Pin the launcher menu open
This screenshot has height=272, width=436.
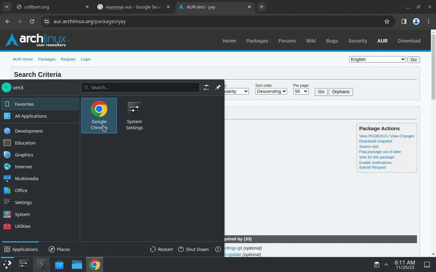(218, 87)
